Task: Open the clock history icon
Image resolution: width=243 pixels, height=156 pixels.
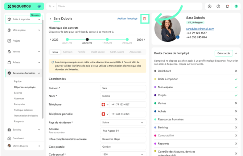Action: click(218, 7)
